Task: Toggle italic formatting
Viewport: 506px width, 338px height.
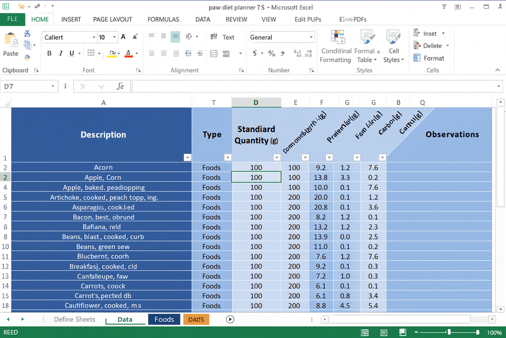Action: coord(61,53)
